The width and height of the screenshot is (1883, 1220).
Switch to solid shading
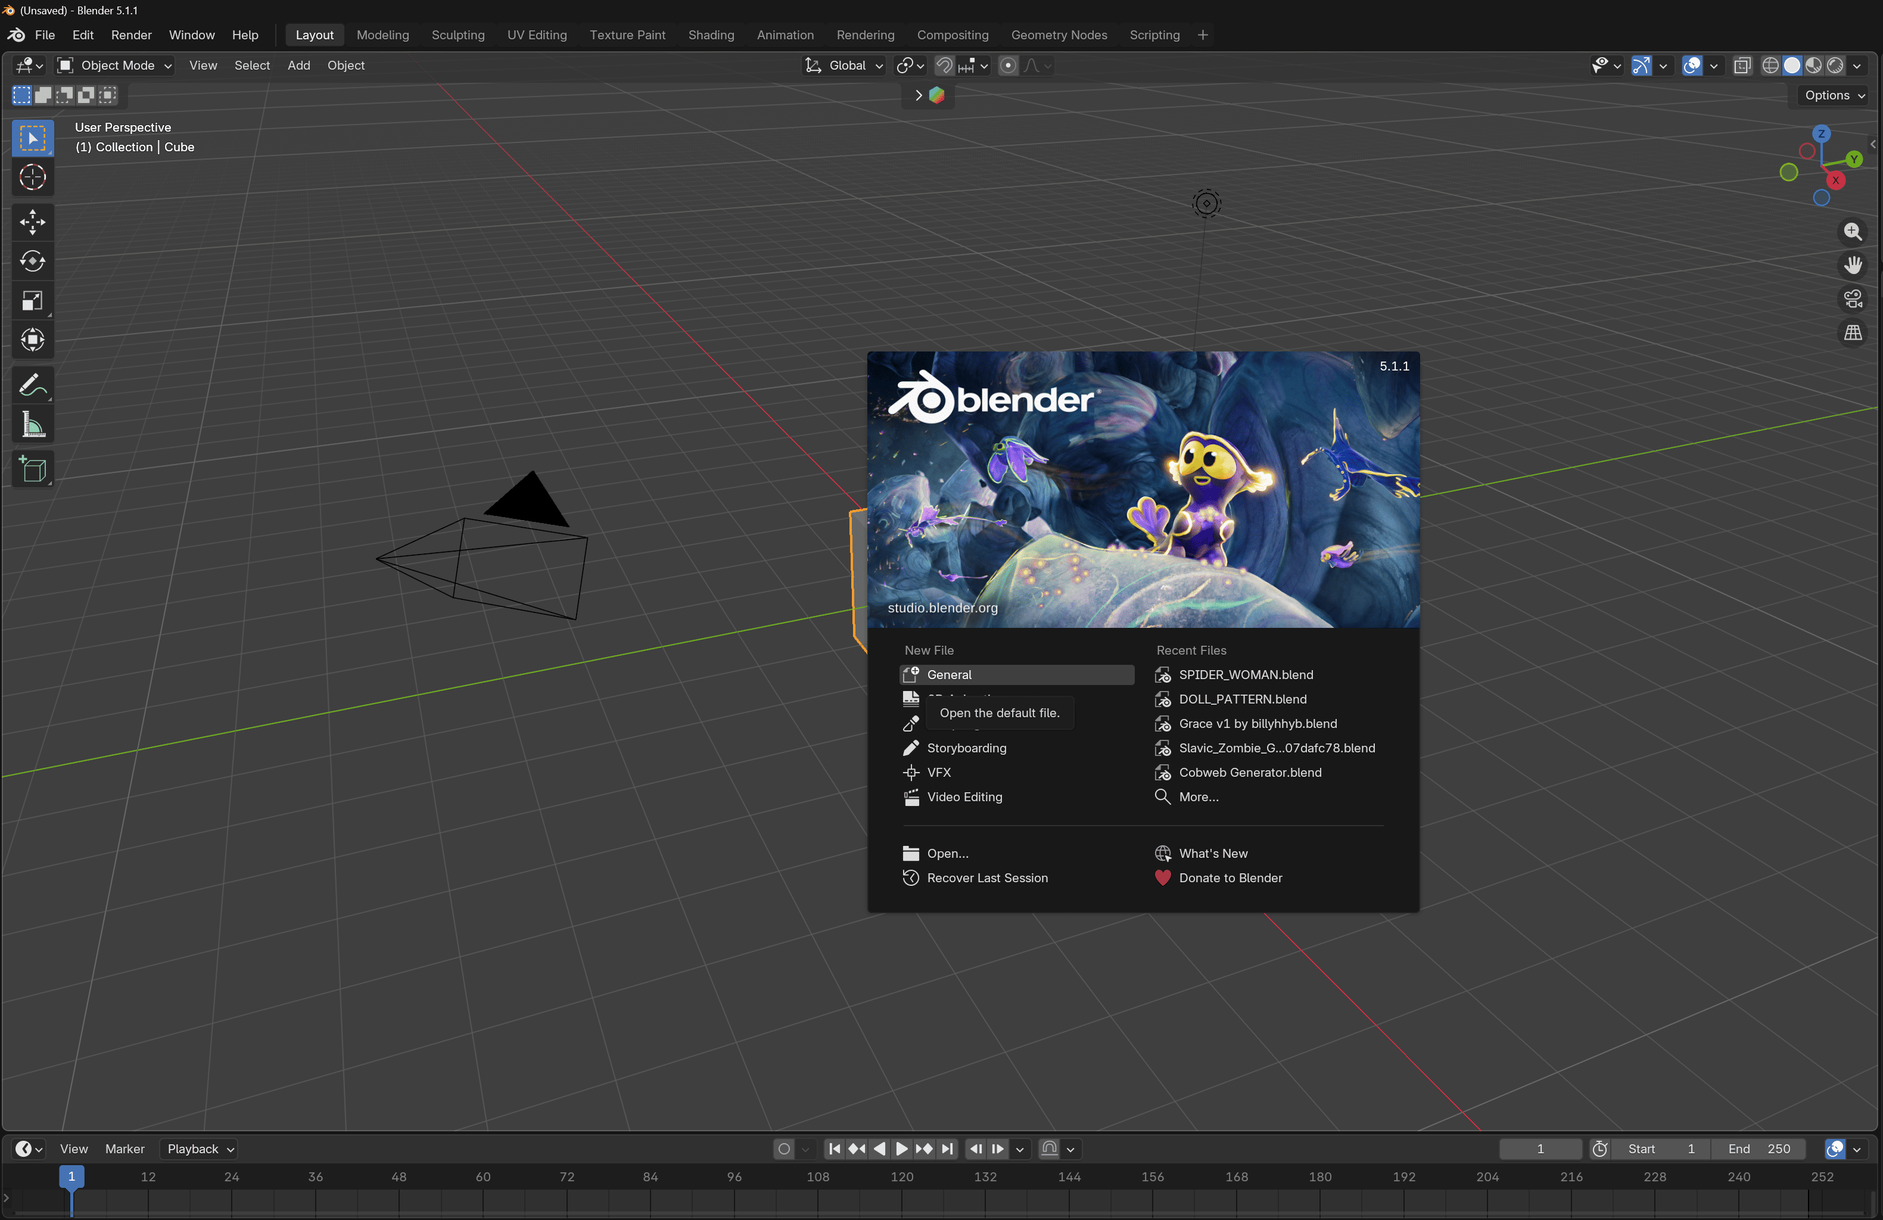[x=1792, y=66]
